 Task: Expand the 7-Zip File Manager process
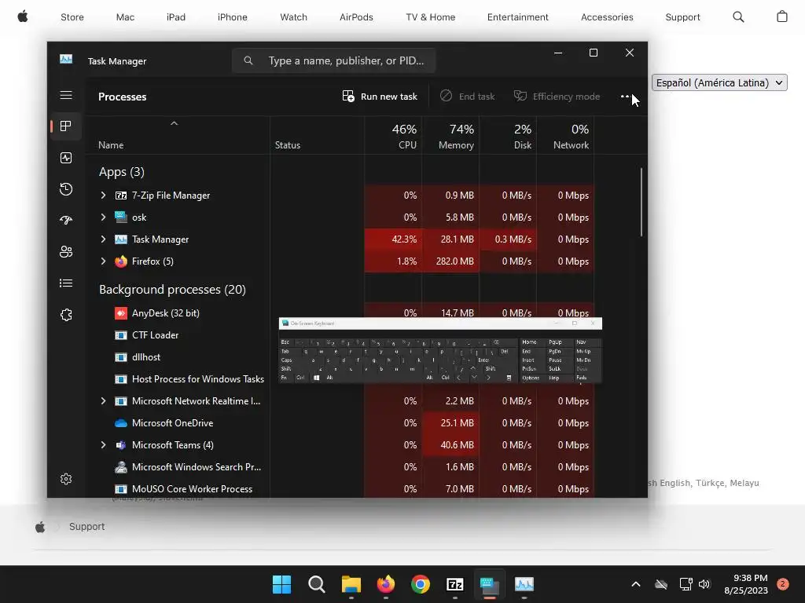click(x=103, y=195)
